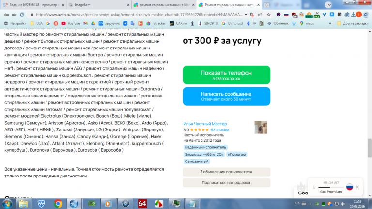This screenshot has height=209, width=372.
Task: Click the share page icon in address bar
Action: 260,15
